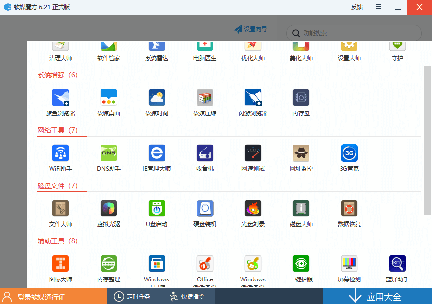Launch 磁盘大师 tool

(301, 208)
